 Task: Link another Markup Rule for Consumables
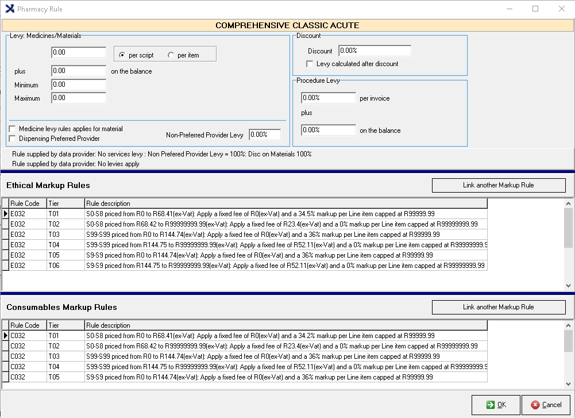click(498, 307)
